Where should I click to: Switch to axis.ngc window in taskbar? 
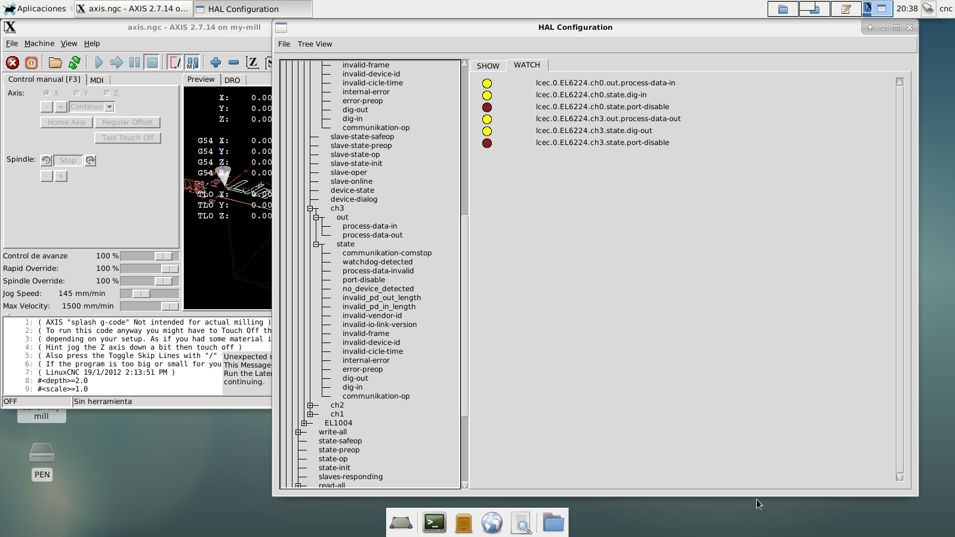pyautogui.click(x=133, y=9)
